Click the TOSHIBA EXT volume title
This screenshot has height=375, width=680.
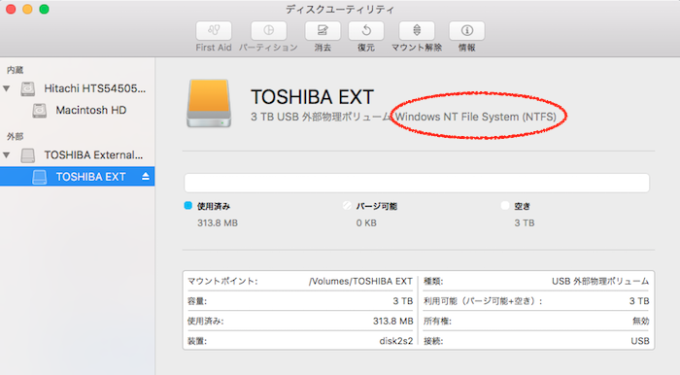pyautogui.click(x=312, y=97)
